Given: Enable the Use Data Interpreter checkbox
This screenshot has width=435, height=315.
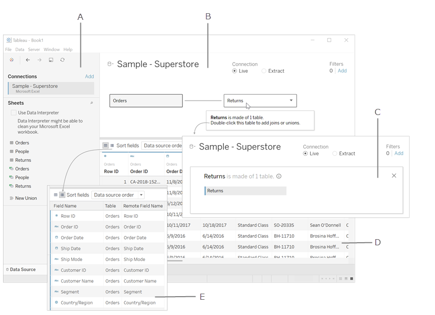Looking at the screenshot, I should coord(13,112).
